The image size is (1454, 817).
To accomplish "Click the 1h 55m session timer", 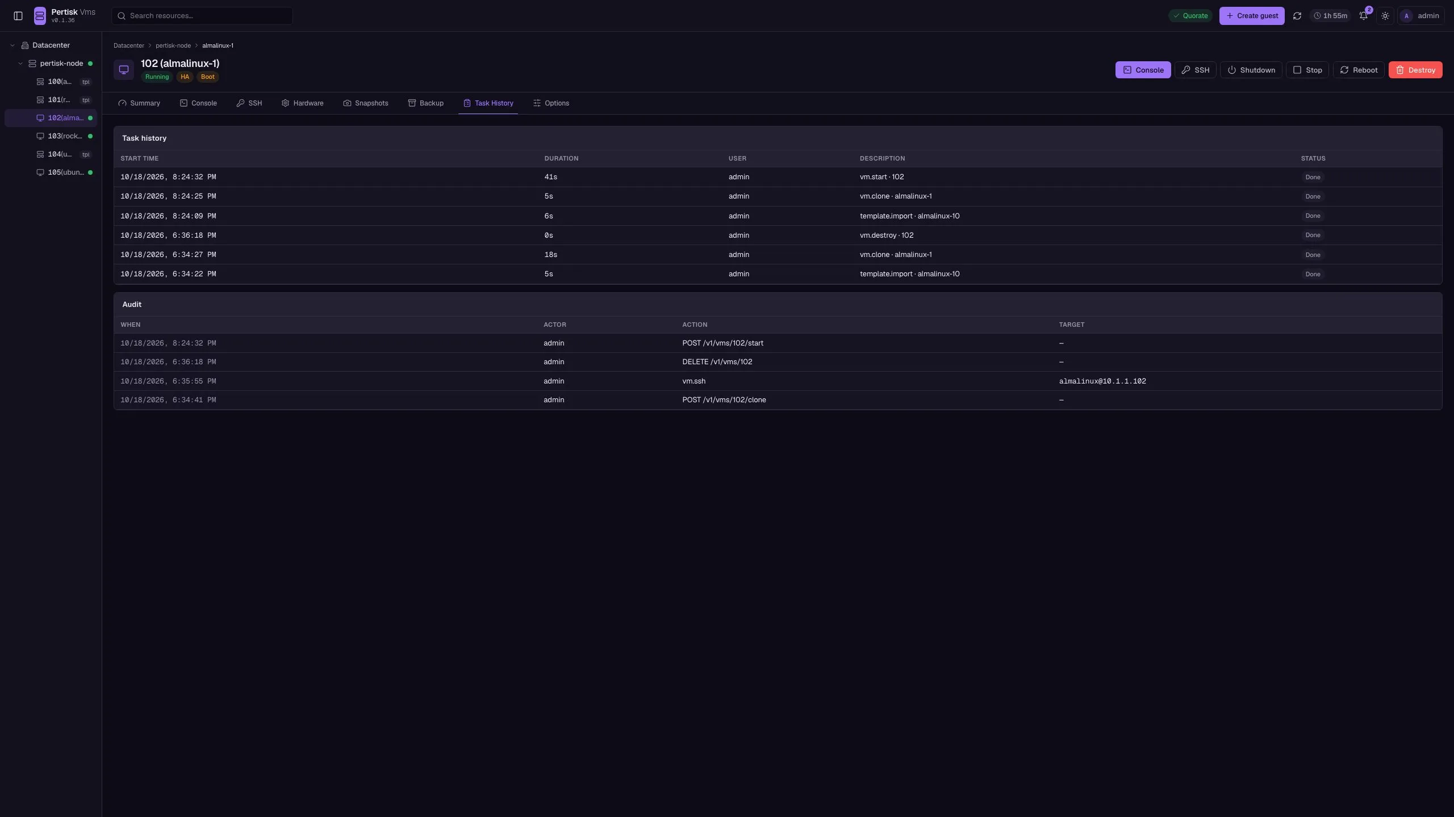I will tap(1330, 16).
